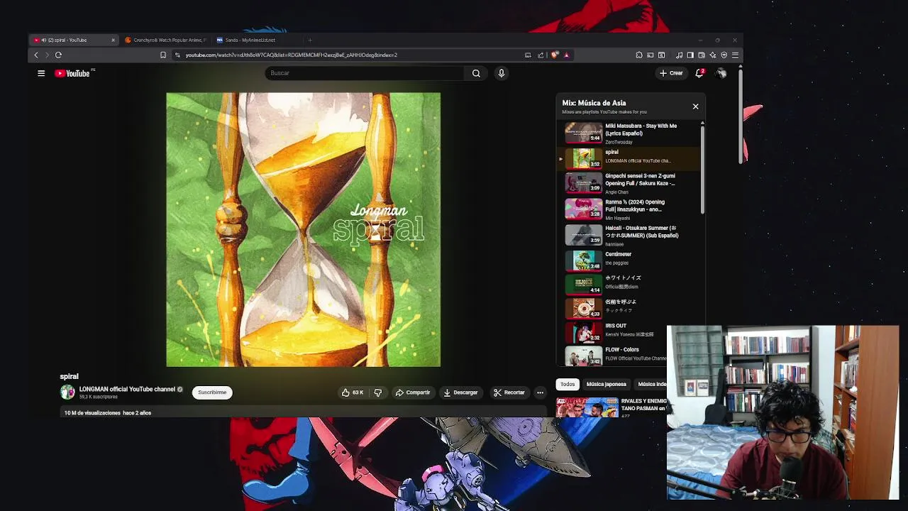
Task: Select the Todos filter chip
Action: point(567,384)
